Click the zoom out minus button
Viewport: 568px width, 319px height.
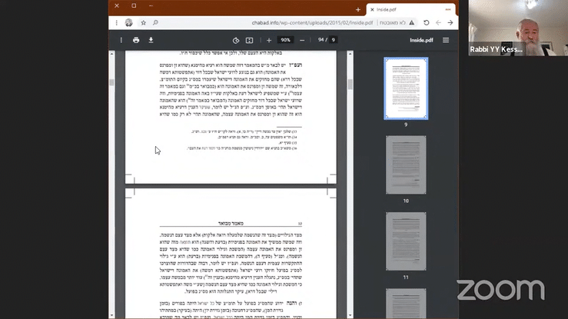[x=302, y=40]
